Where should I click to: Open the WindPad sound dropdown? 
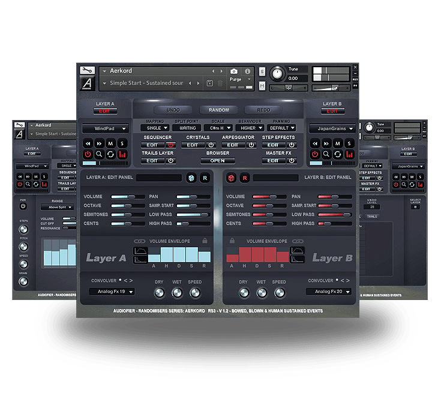coord(106,128)
